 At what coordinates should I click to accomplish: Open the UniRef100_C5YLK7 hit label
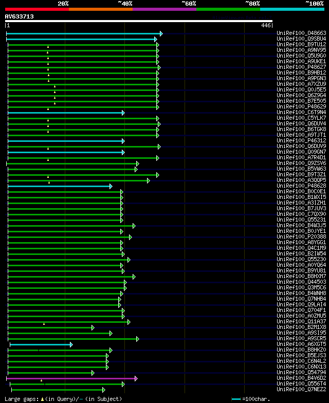[301, 118]
